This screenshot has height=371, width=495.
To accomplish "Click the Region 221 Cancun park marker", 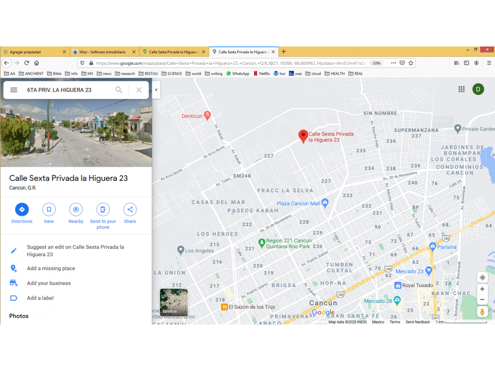I will (262, 243).
